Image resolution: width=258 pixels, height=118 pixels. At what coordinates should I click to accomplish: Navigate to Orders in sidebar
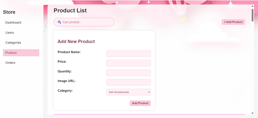10,63
